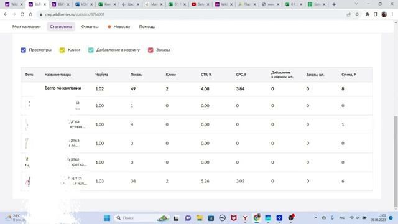Sort by the Частота column header
Screen dimensions: 398x224
[x=101, y=75]
